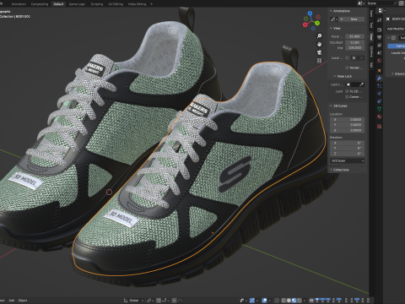This screenshot has width=405, height=304.
Task: Open the Compositing workspace tab
Action: (x=40, y=4)
